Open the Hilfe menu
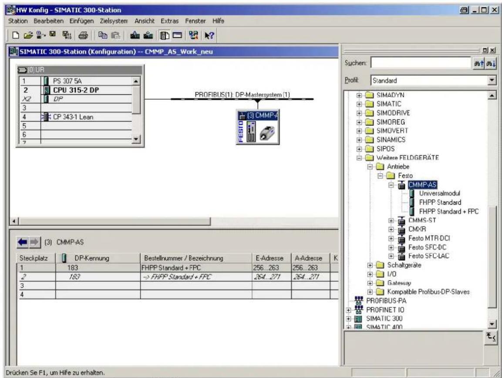The width and height of the screenshot is (502, 378). 218,21
